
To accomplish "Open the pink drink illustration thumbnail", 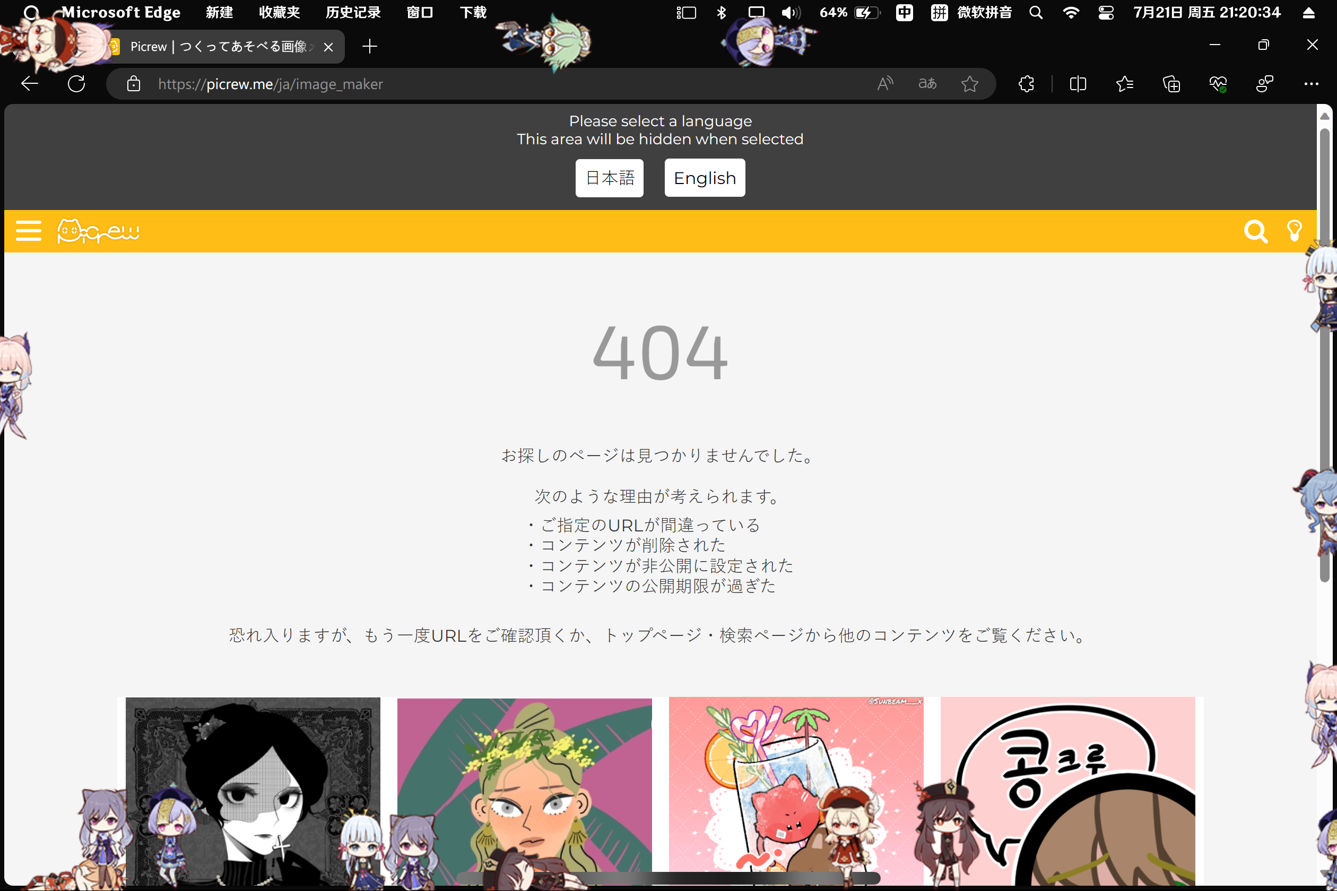I will coord(796,791).
